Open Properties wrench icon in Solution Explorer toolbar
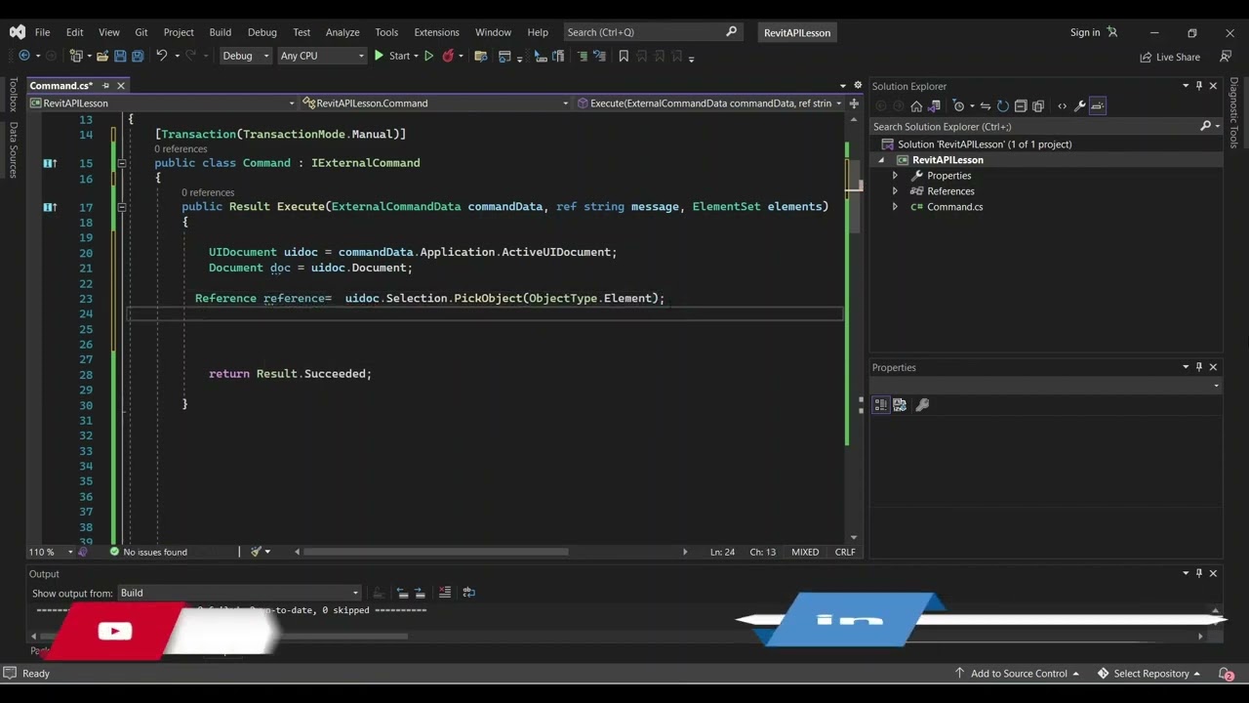 1080,105
